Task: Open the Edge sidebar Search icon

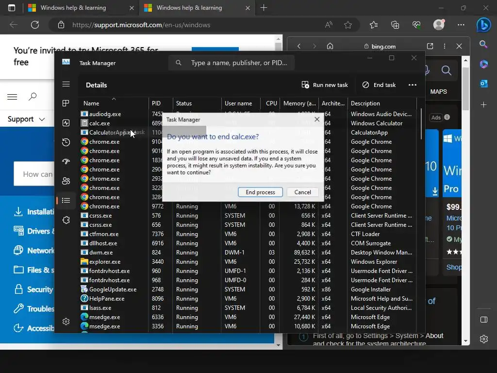Action: 483,44
